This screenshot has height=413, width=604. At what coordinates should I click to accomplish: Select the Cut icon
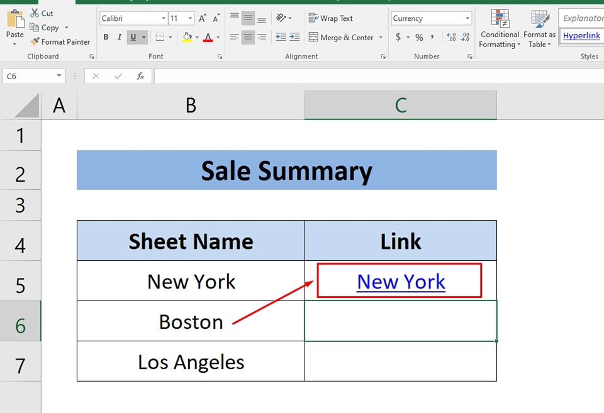(43, 13)
